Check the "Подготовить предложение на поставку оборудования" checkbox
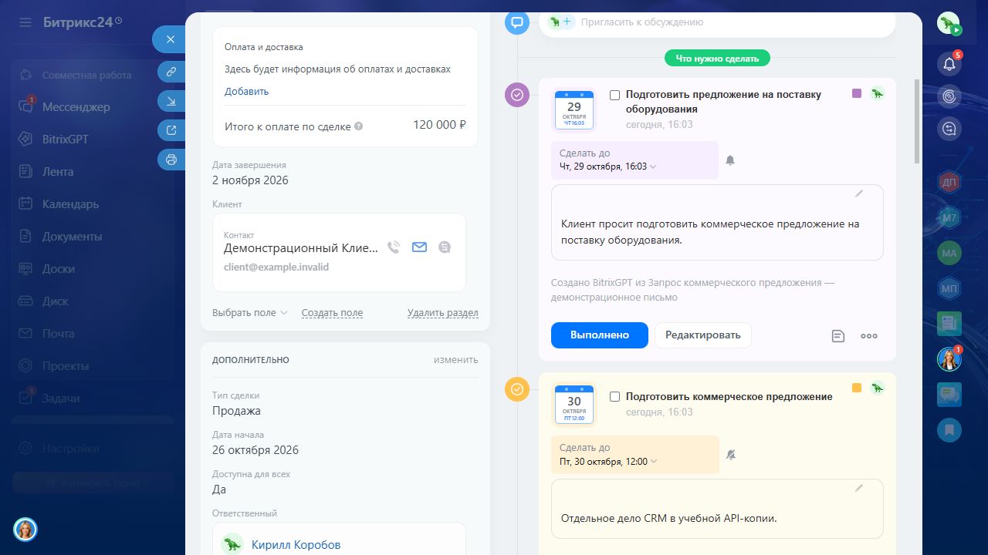 tap(614, 95)
